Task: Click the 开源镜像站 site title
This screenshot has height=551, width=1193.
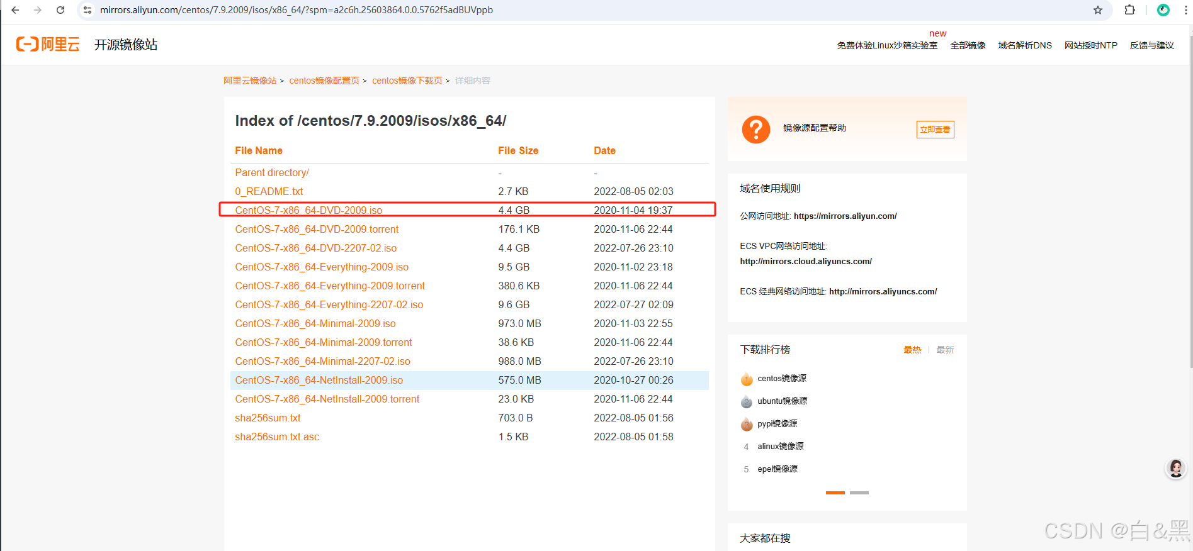Action: tap(126, 45)
